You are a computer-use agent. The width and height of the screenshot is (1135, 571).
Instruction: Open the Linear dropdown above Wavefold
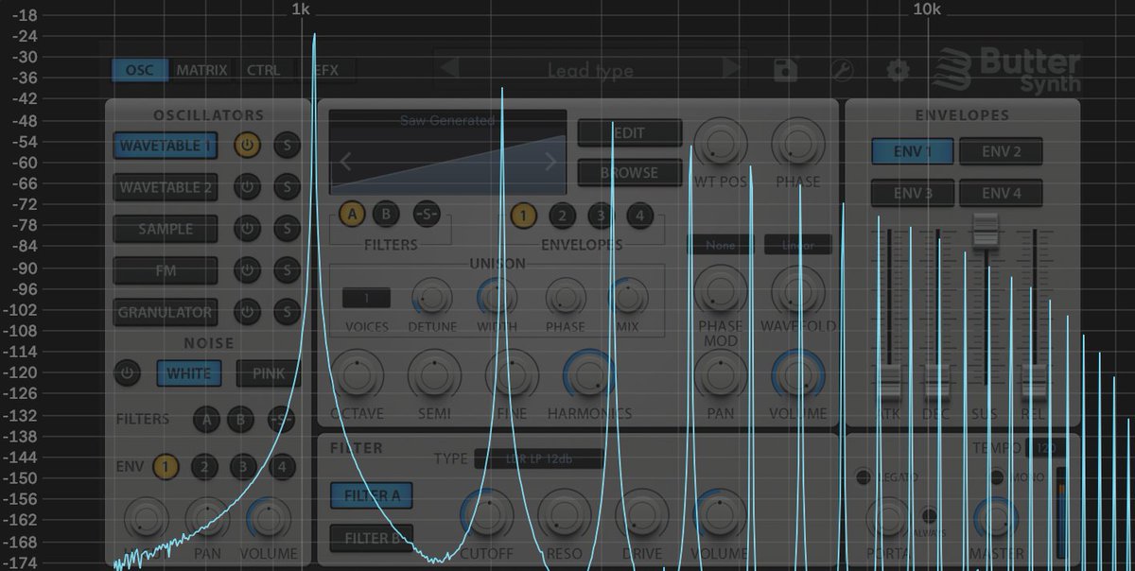pos(797,245)
